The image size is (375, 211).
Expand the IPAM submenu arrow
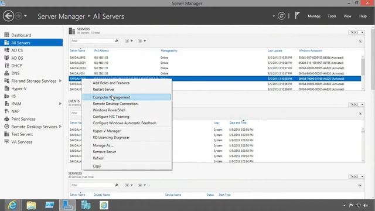[x=60, y=104]
